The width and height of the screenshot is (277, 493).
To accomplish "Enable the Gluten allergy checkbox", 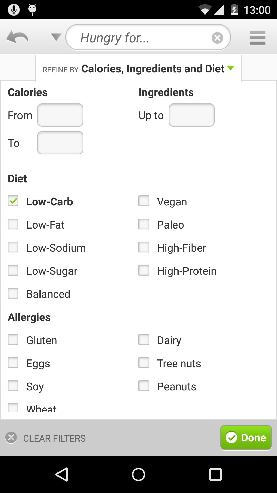I will pyautogui.click(x=13, y=340).
